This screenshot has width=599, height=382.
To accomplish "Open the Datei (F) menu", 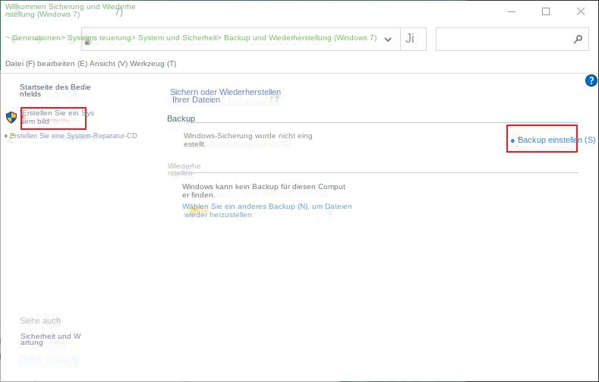I will tap(19, 64).
